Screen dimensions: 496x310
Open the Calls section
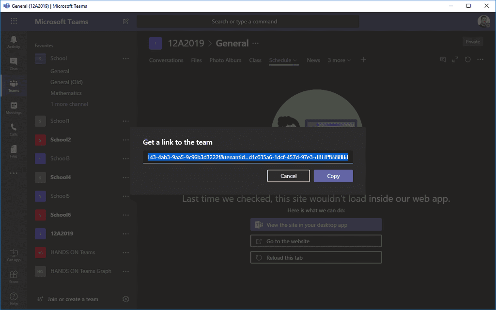[14, 130]
